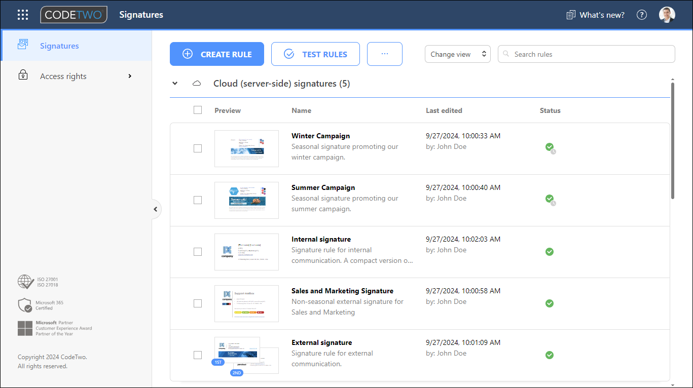Viewport: 693px width, 388px height.
Task: Open the help question mark icon
Action: tap(641, 15)
